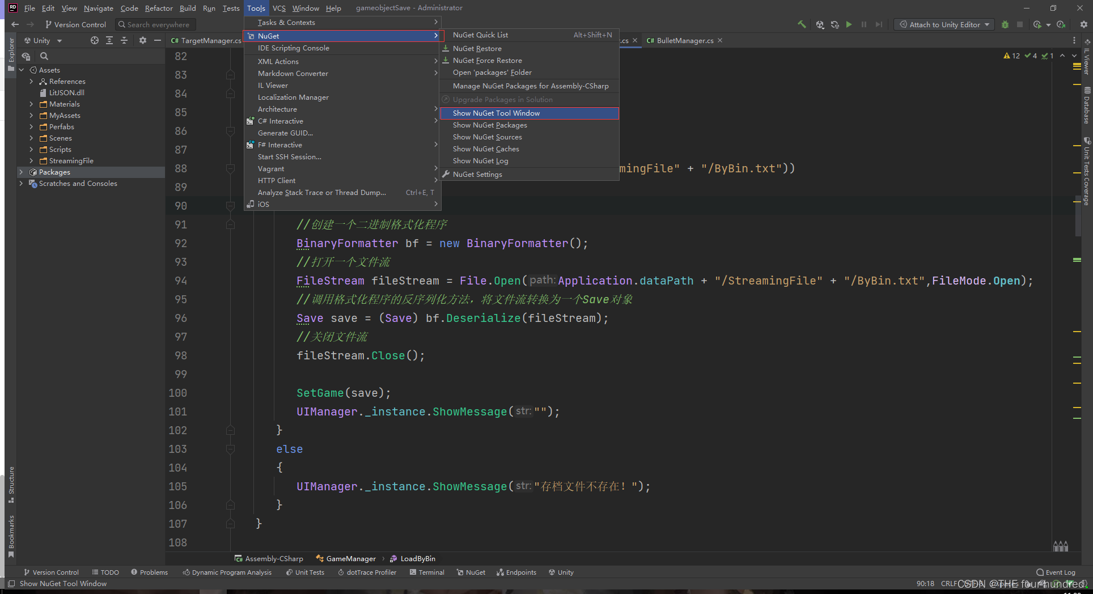Click the Stop square icon

tap(1020, 24)
